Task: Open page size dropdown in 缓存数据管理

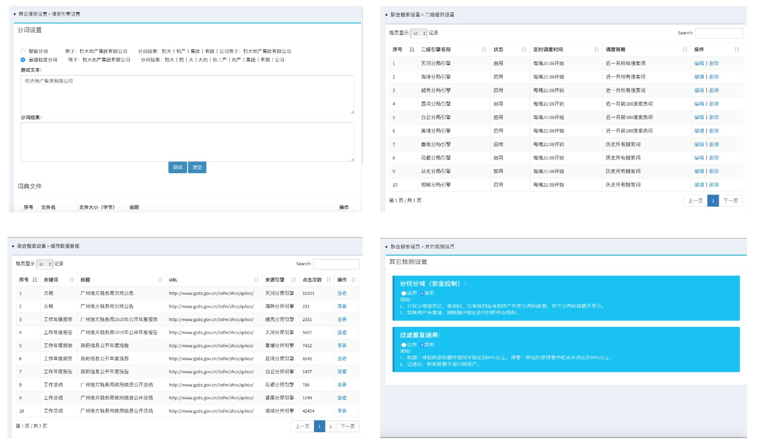Action: click(x=45, y=264)
